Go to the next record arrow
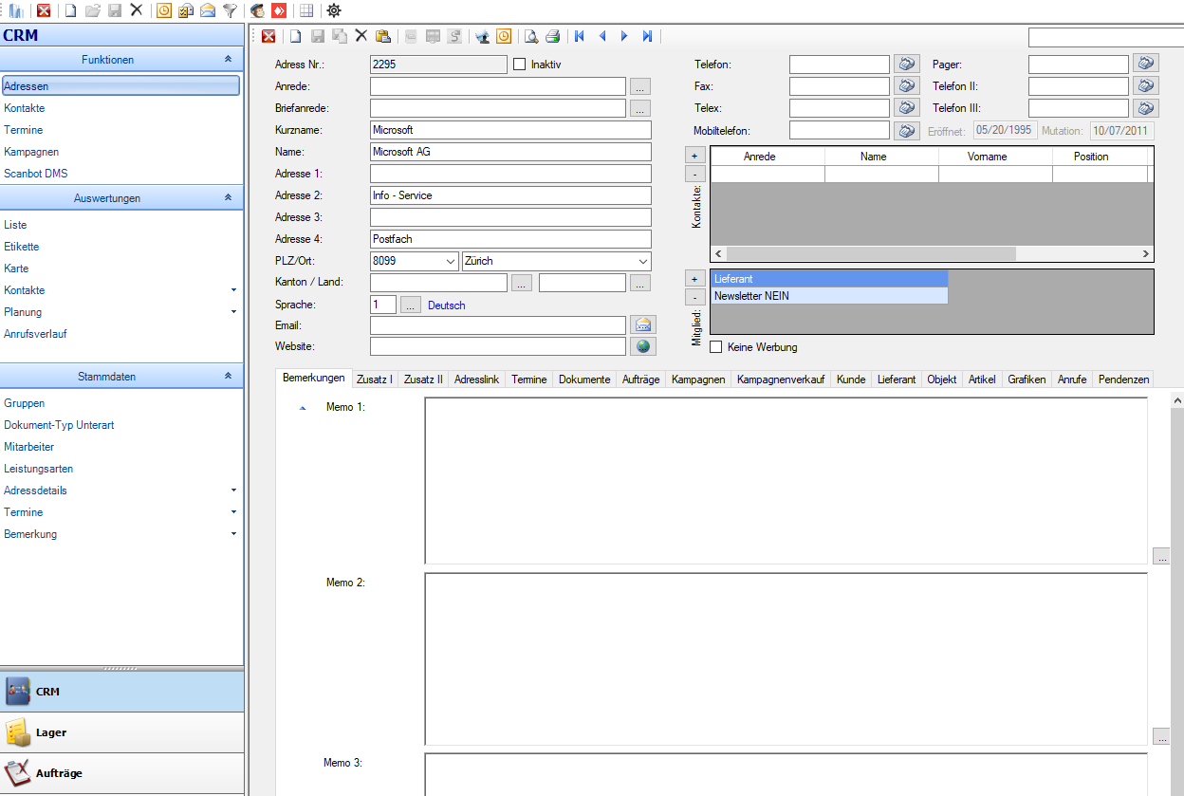The width and height of the screenshot is (1184, 796). [x=624, y=36]
